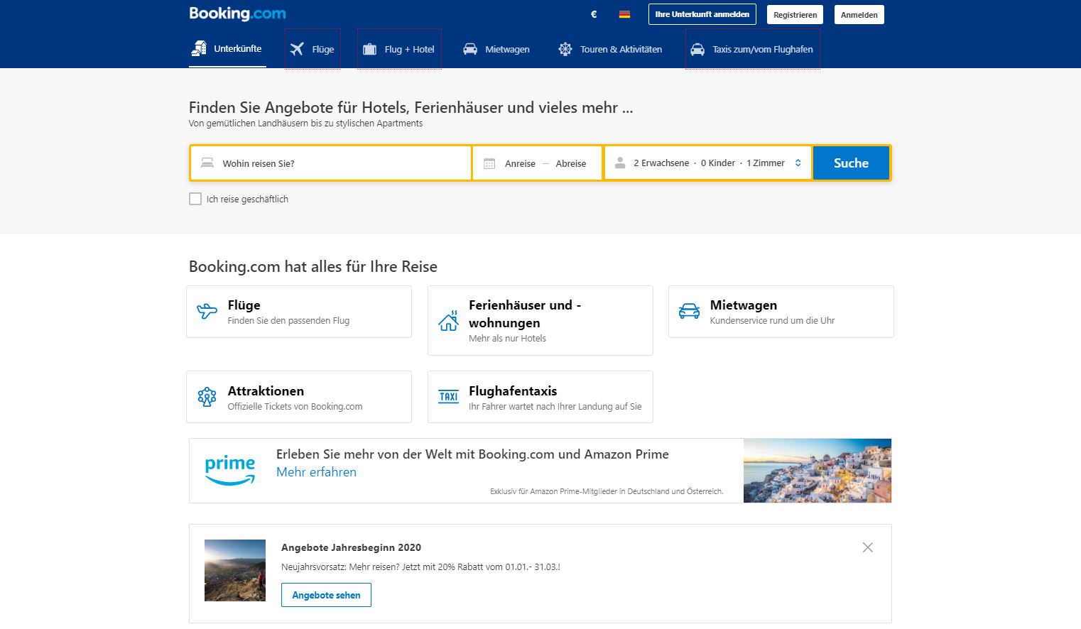Click the ferris wheel icon on Attraktionen card
The image size is (1081, 629).
(207, 397)
